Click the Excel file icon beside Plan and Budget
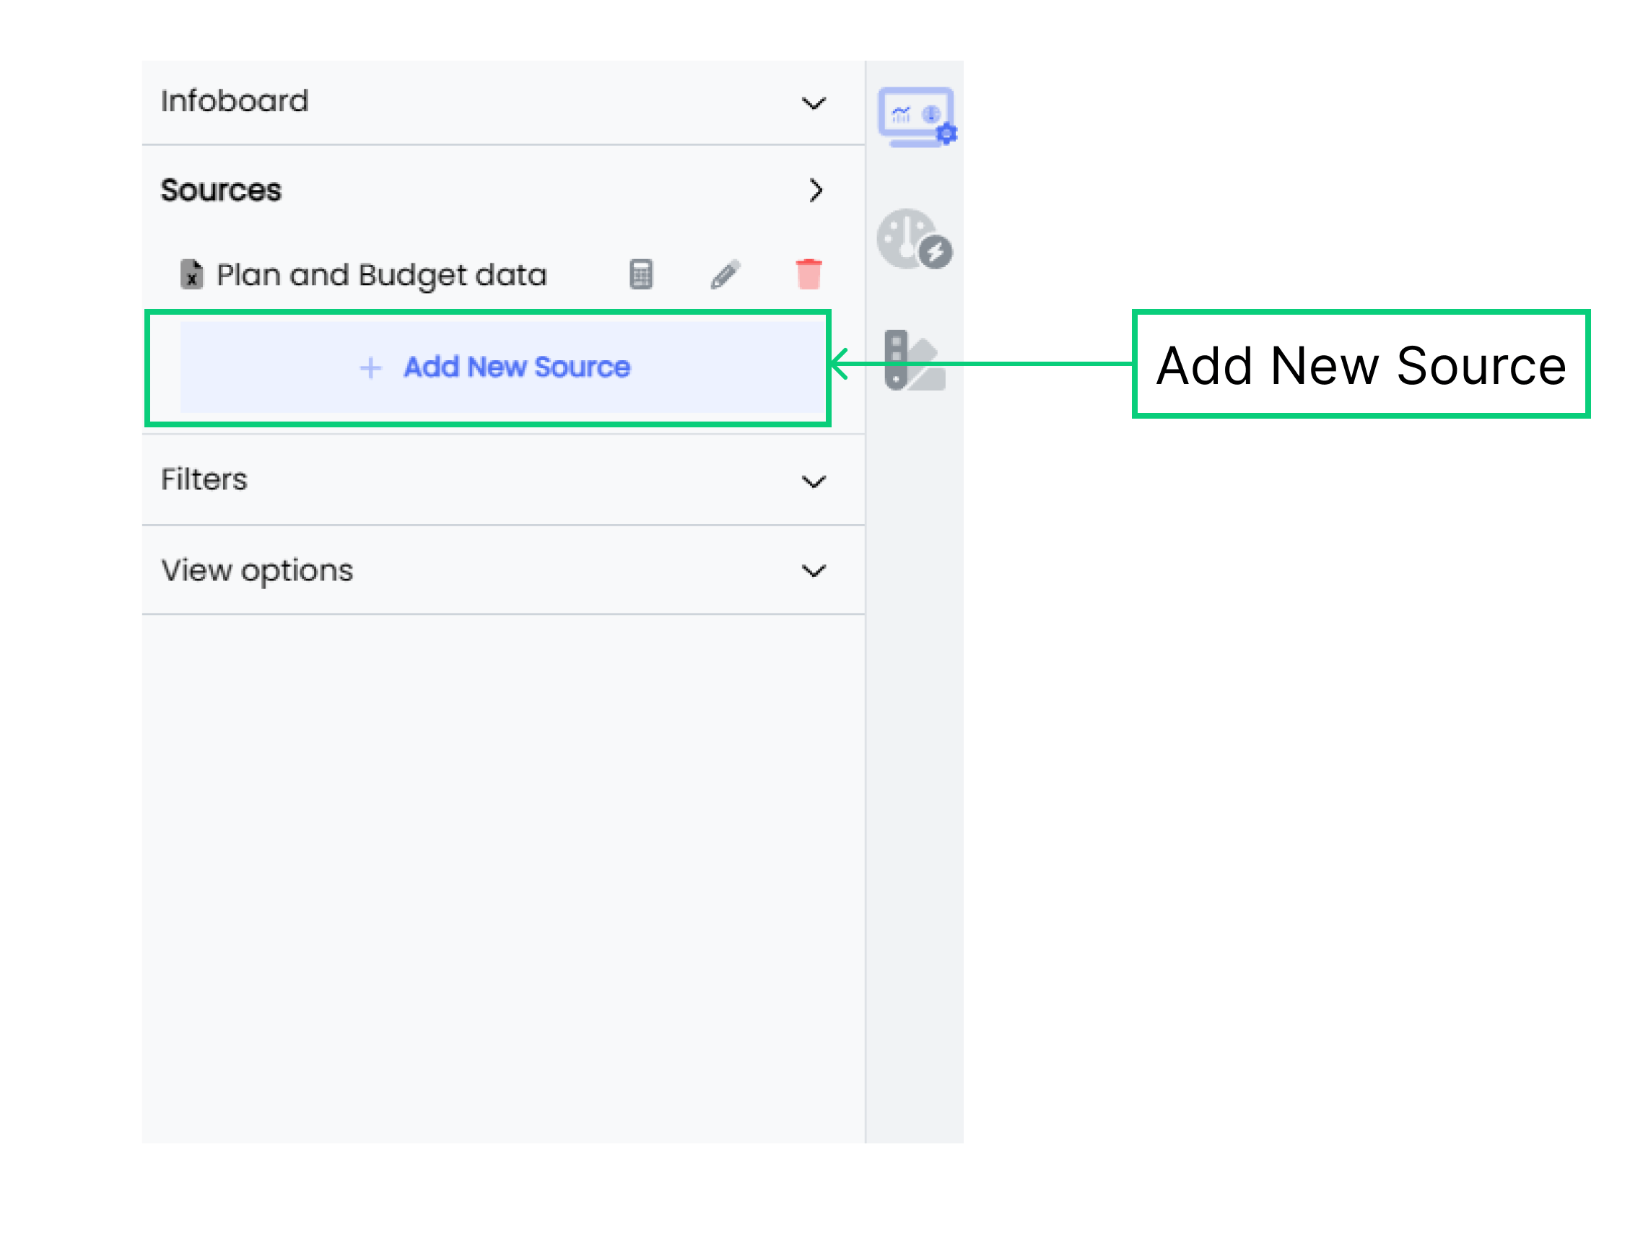 point(191,274)
